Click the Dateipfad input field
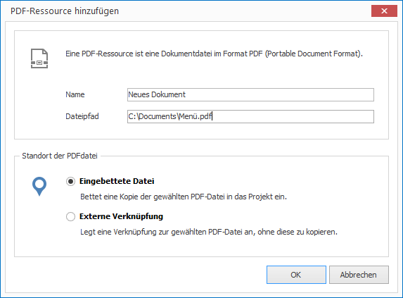The image size is (403, 298). pos(250,116)
